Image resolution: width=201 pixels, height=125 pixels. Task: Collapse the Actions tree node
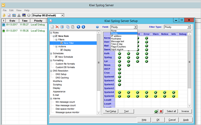(x=56, y=46)
